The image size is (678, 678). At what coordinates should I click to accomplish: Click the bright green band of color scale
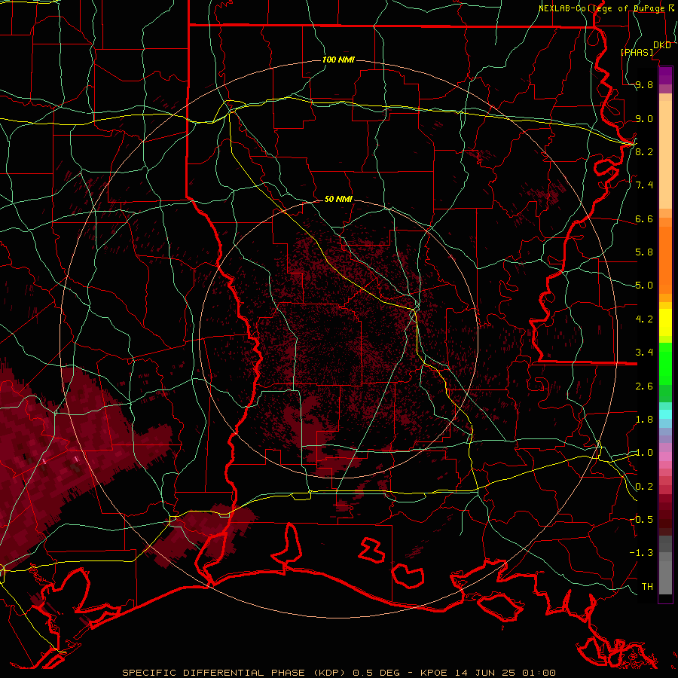pos(665,364)
